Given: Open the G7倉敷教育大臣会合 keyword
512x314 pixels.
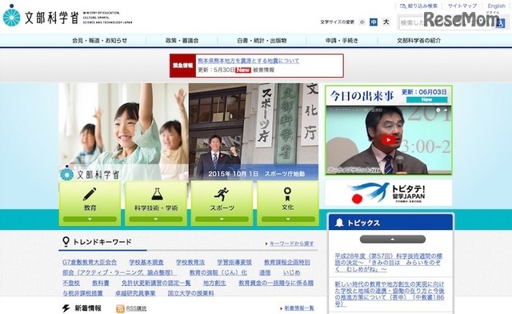Looking at the screenshot, I should (90, 262).
